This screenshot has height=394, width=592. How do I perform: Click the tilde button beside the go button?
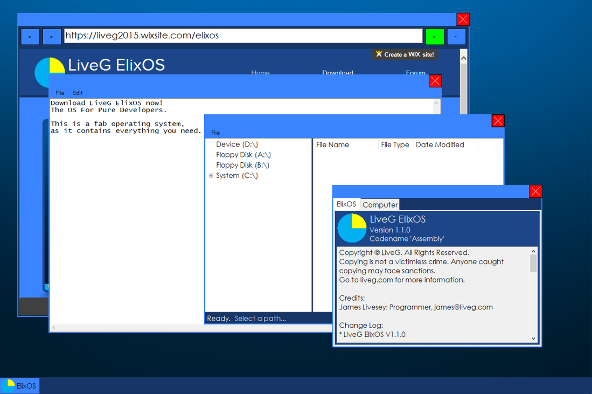[456, 37]
